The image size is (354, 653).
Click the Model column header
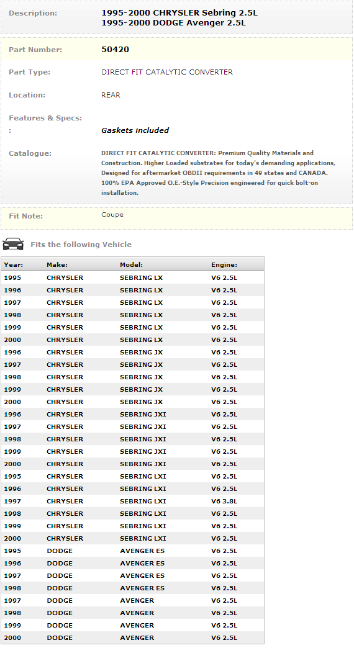pos(131,265)
